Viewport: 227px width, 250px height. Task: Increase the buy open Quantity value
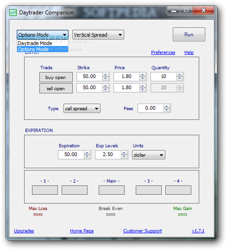[180, 75]
